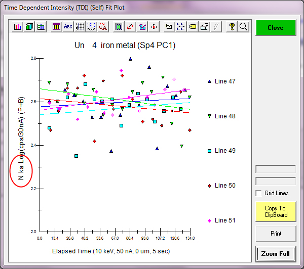Click the upper empty readout field above Grid Lines
Screen dimensions: 304x269
(x=275, y=169)
